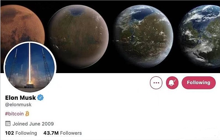
Task: Open the 43.7M Followers list
Action: (x=63, y=133)
